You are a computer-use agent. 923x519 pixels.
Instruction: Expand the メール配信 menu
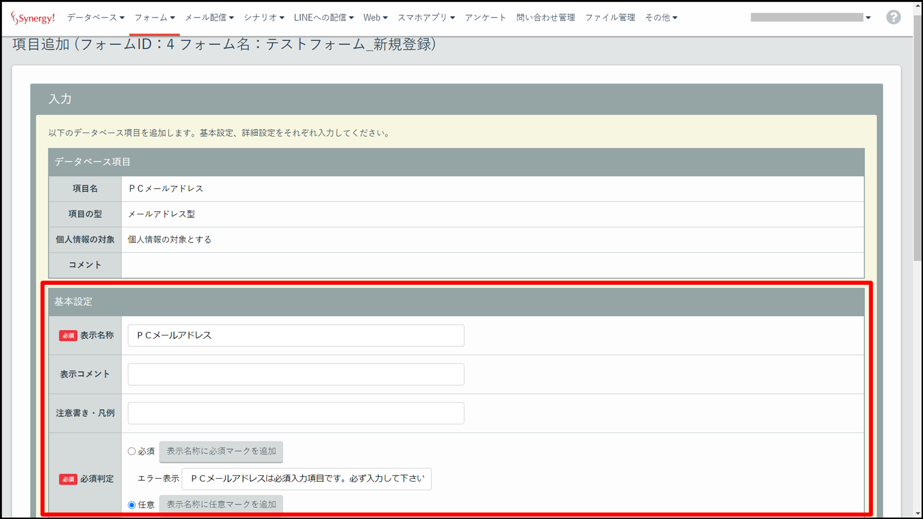click(x=208, y=18)
